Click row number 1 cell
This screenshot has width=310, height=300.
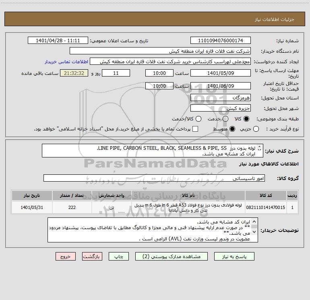click(292, 207)
